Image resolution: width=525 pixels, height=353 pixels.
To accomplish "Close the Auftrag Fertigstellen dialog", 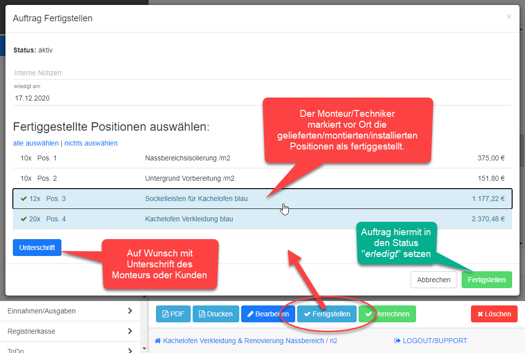I will tap(509, 17).
